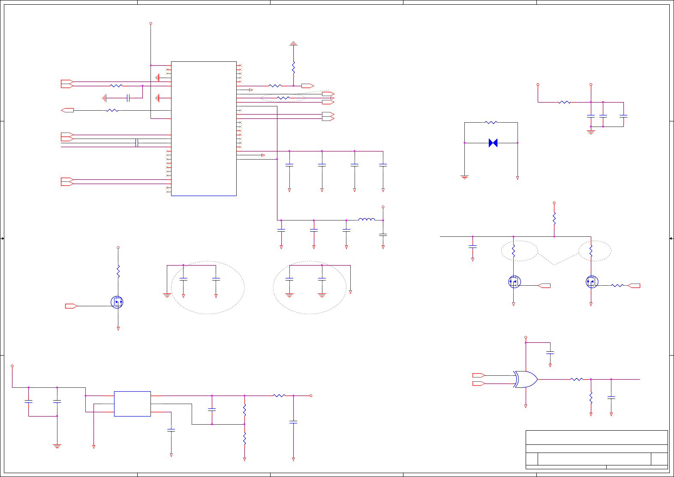Click the inverted ground symbol above the large IC
Screen dimensions: 674x477
293,44
